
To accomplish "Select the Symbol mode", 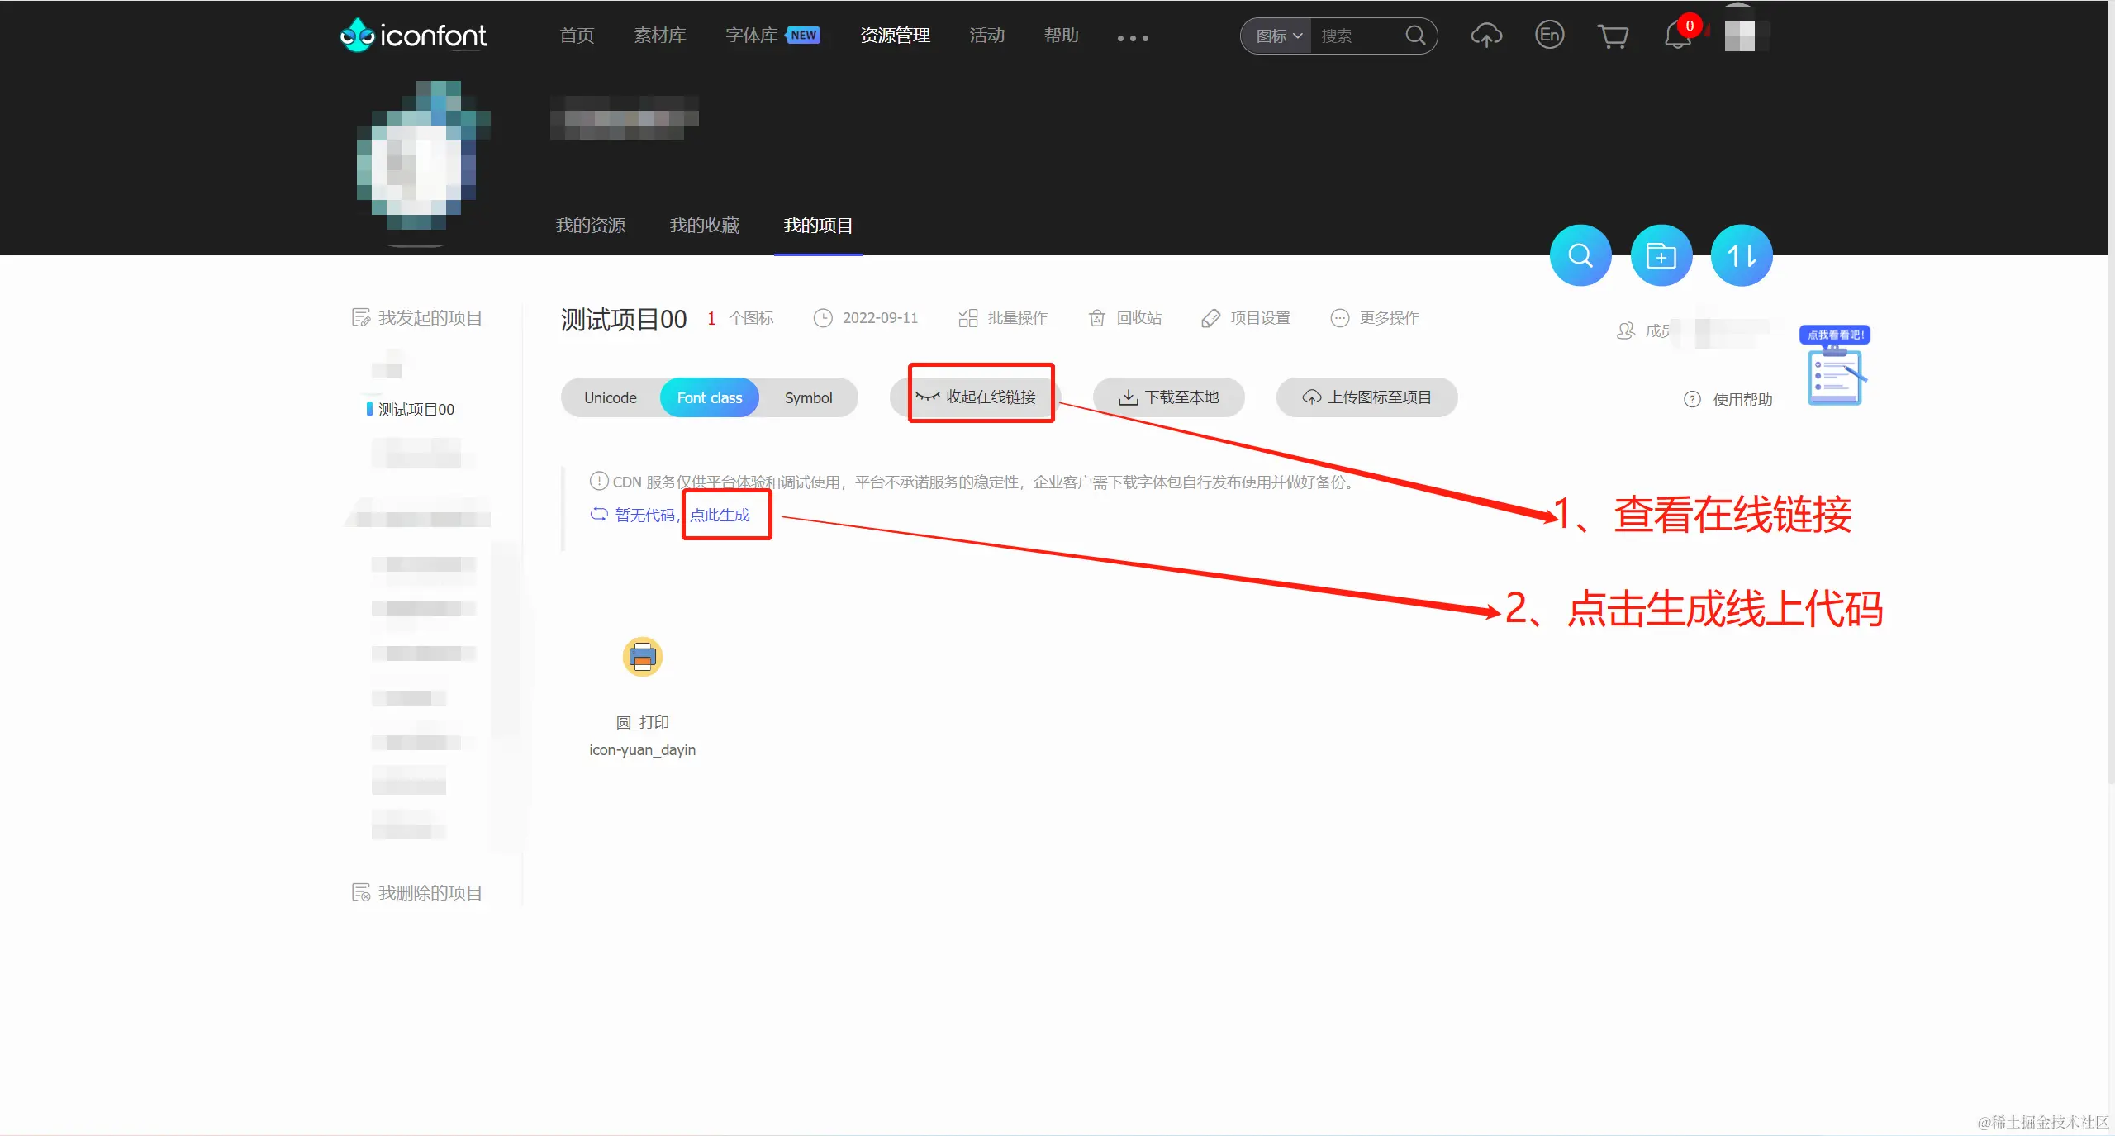I will click(x=808, y=397).
